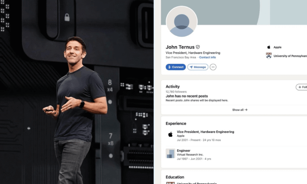Click University of Pennsylvania text in the profile header
The height and width of the screenshot is (184, 307).
coord(290,56)
